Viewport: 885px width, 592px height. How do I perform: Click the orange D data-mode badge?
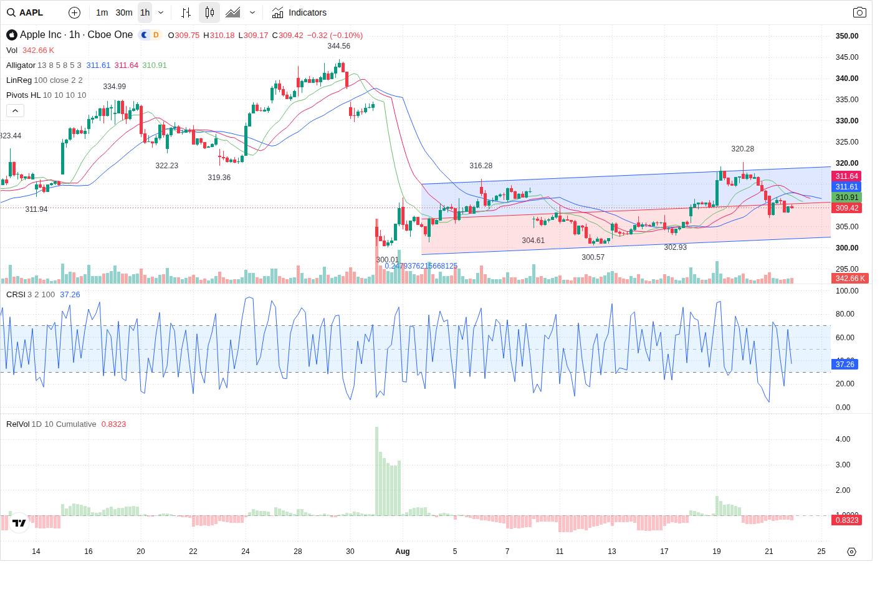(156, 35)
